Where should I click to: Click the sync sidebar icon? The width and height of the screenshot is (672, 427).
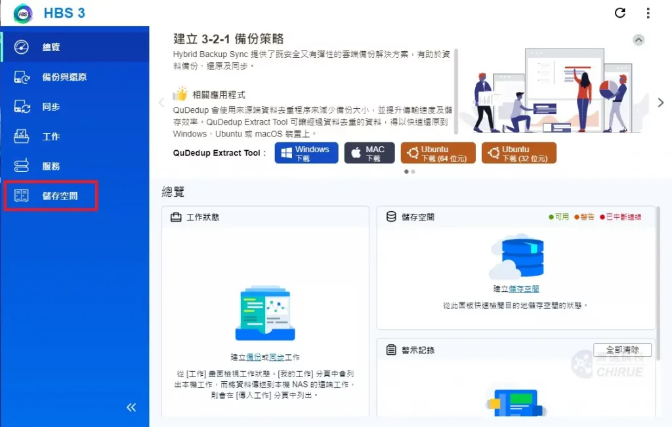tap(22, 107)
